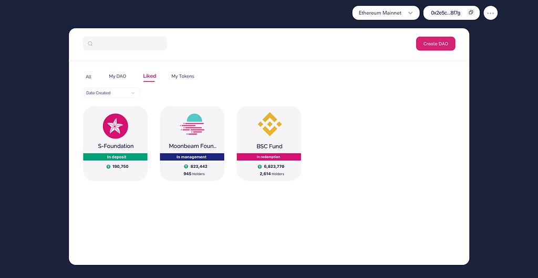Click Tether icon beside 823,442
This screenshot has width=538, height=278.
(186, 167)
